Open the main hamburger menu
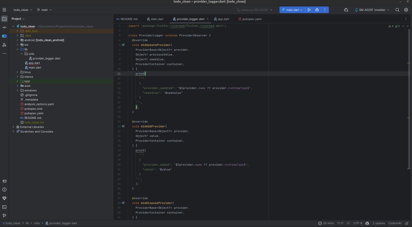Screen dimensions: 412x227 point(4,10)
